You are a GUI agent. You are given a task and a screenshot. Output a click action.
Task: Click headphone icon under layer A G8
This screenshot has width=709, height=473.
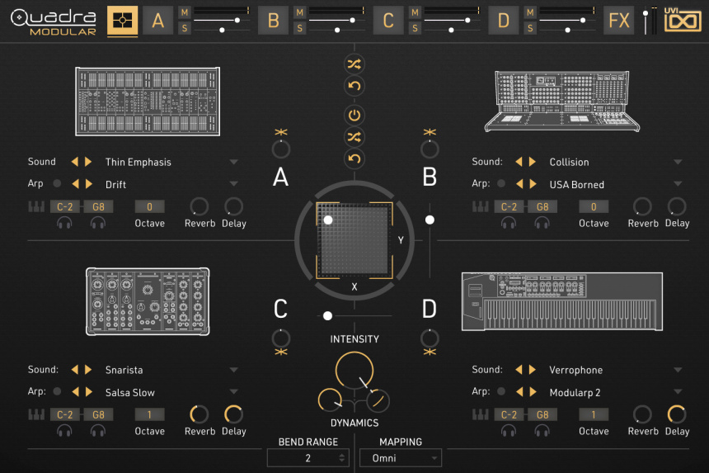pos(97,223)
